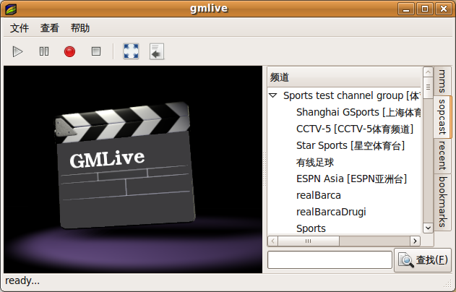Switch to the recent tab

(x=442, y=155)
